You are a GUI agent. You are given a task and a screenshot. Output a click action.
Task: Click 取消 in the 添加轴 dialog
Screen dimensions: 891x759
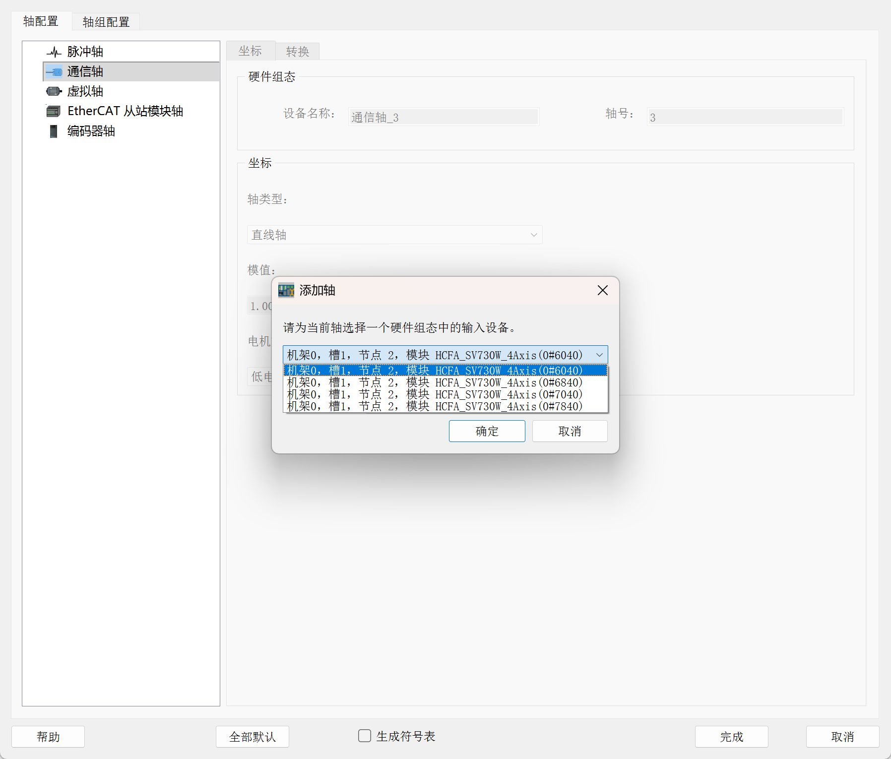tap(570, 431)
